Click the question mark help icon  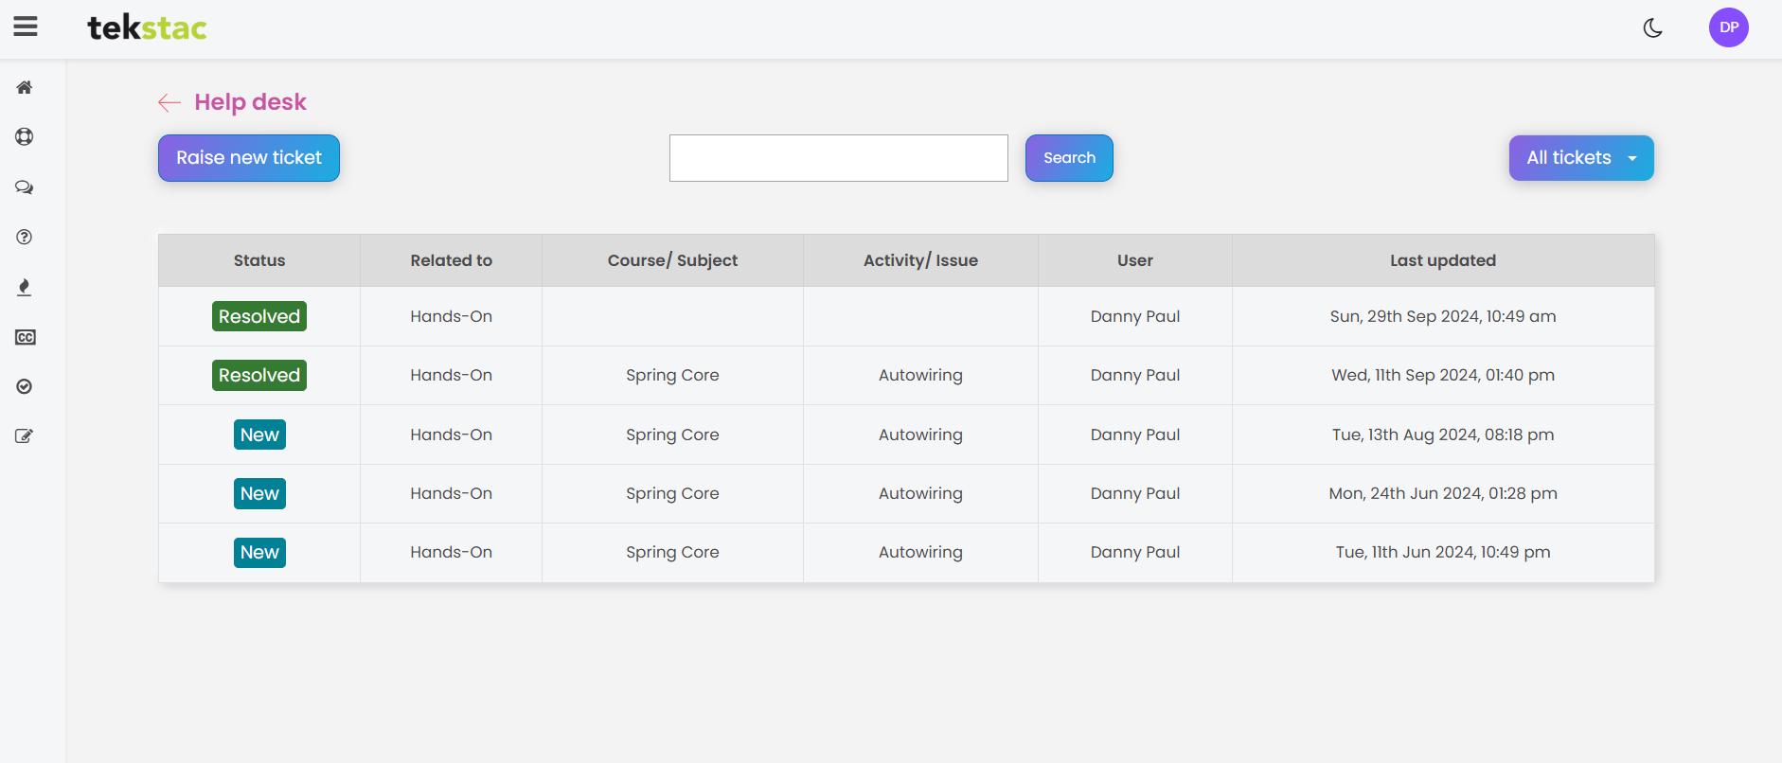click(25, 238)
